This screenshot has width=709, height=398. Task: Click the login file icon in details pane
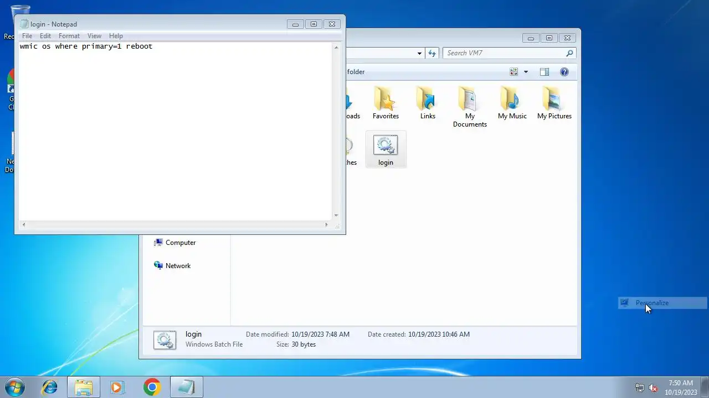[165, 340]
